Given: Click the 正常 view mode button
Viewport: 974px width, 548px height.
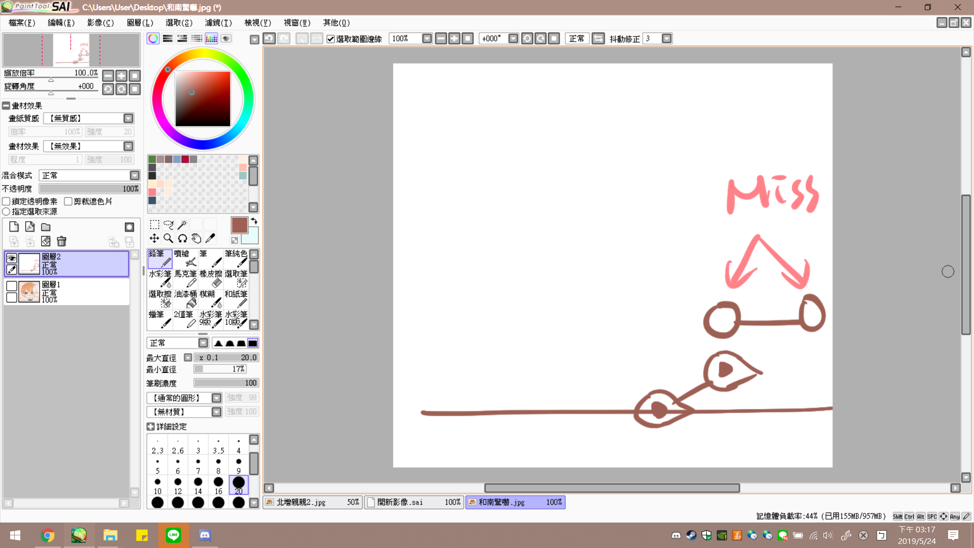Looking at the screenshot, I should [577, 39].
